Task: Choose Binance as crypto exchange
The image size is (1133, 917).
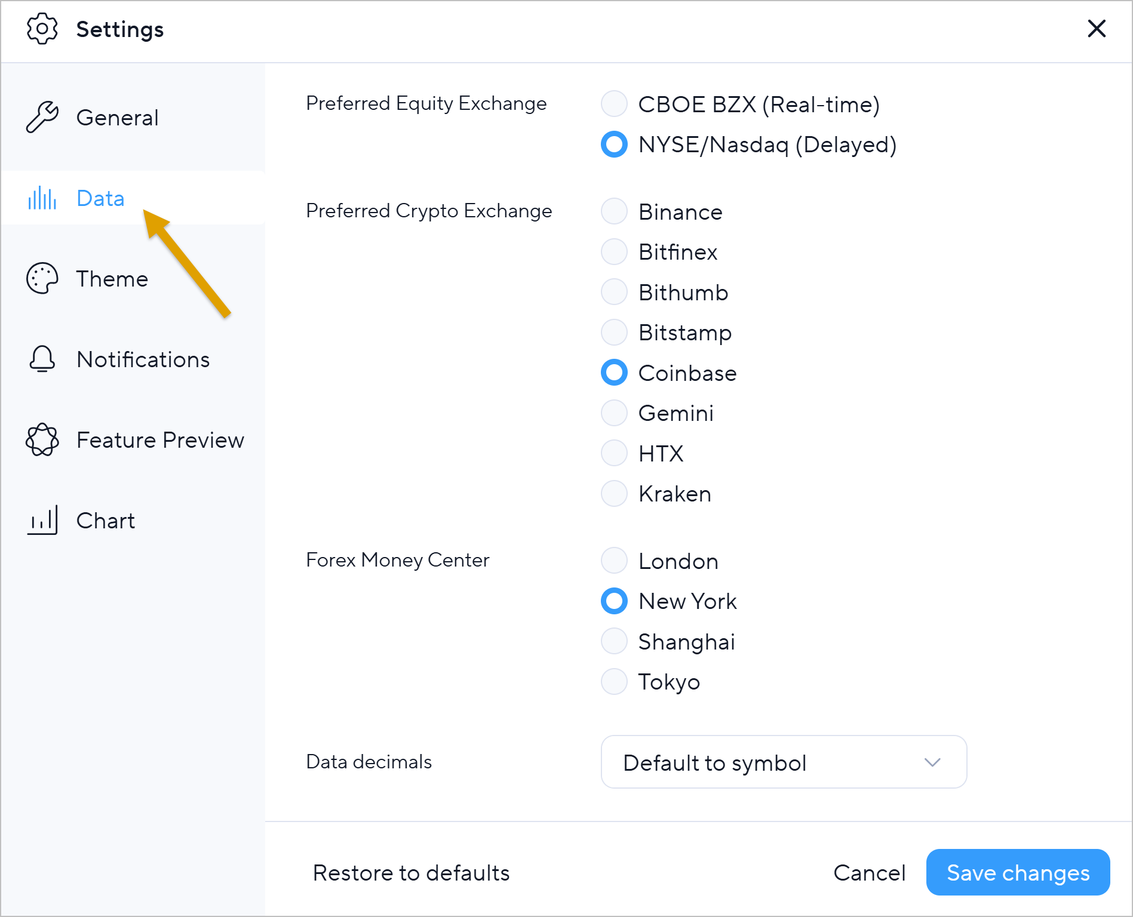Action: pyautogui.click(x=614, y=211)
